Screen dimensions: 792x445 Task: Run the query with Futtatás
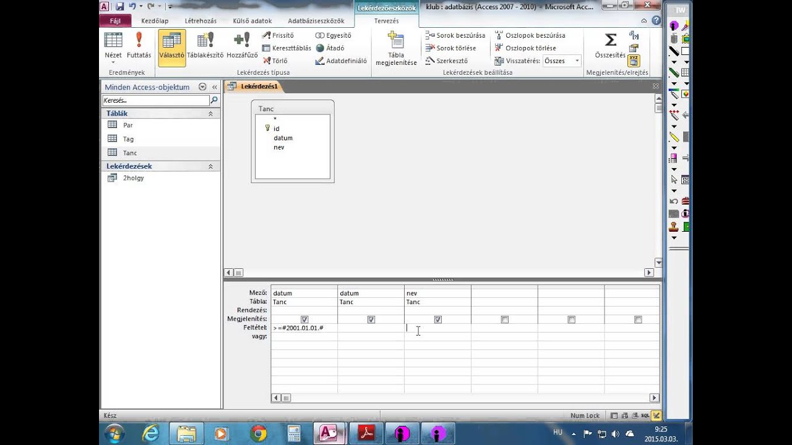[x=139, y=46]
